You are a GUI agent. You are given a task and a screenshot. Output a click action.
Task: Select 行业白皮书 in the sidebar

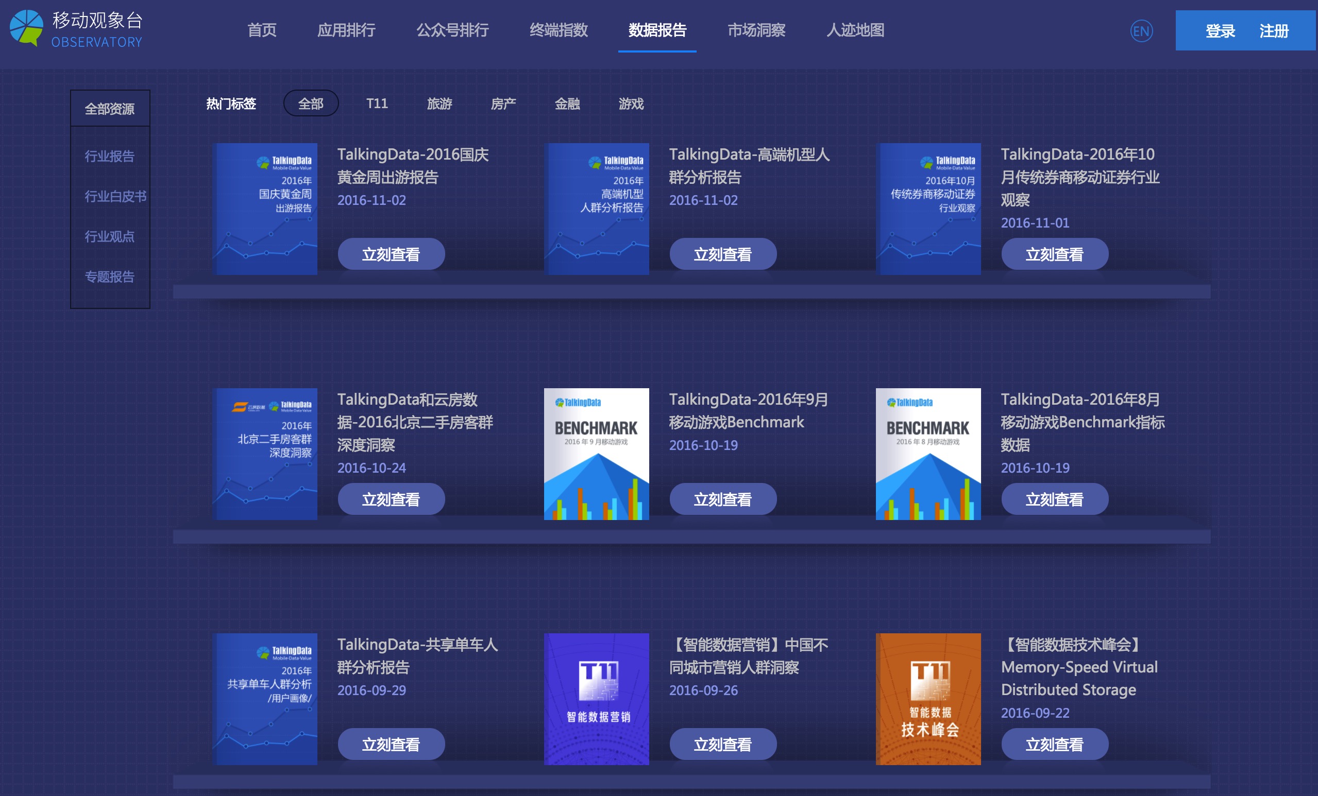(111, 196)
